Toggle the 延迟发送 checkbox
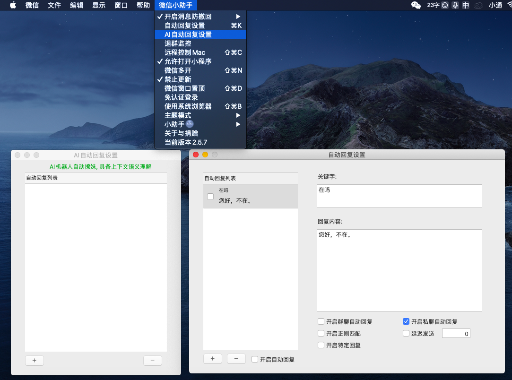This screenshot has height=380, width=512. pos(406,333)
